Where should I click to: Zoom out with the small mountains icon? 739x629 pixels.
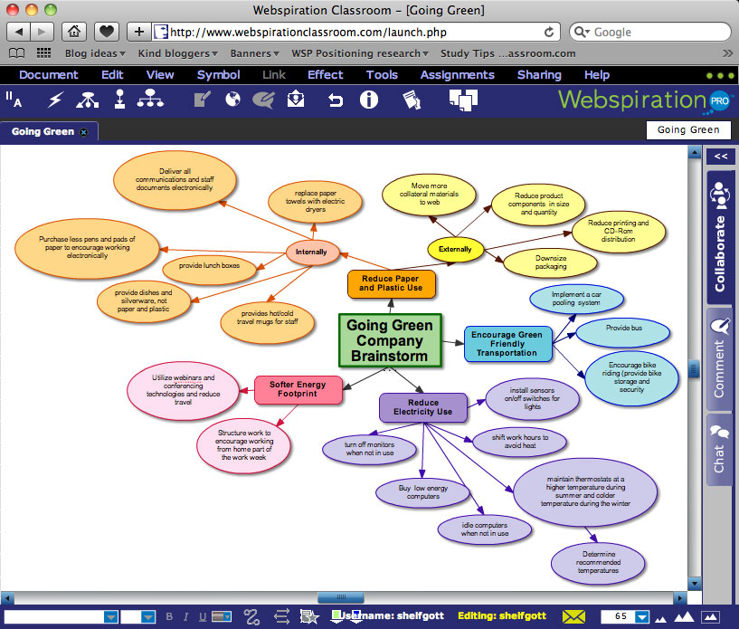click(661, 618)
